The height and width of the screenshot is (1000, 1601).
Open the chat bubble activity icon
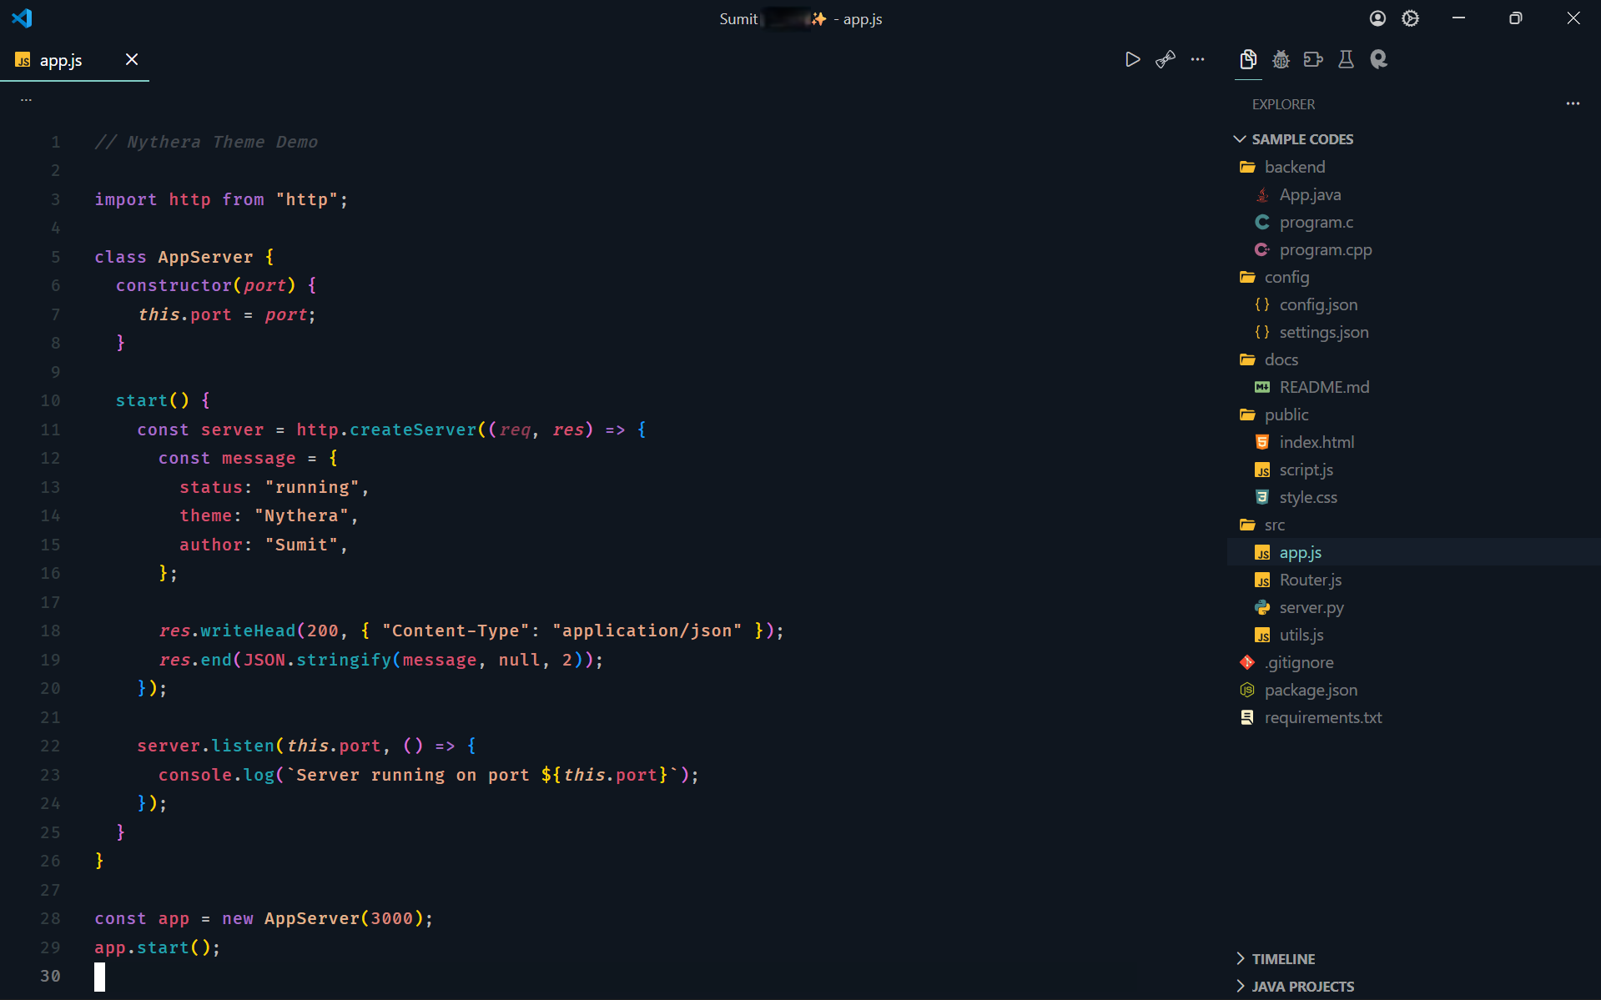(x=1378, y=59)
